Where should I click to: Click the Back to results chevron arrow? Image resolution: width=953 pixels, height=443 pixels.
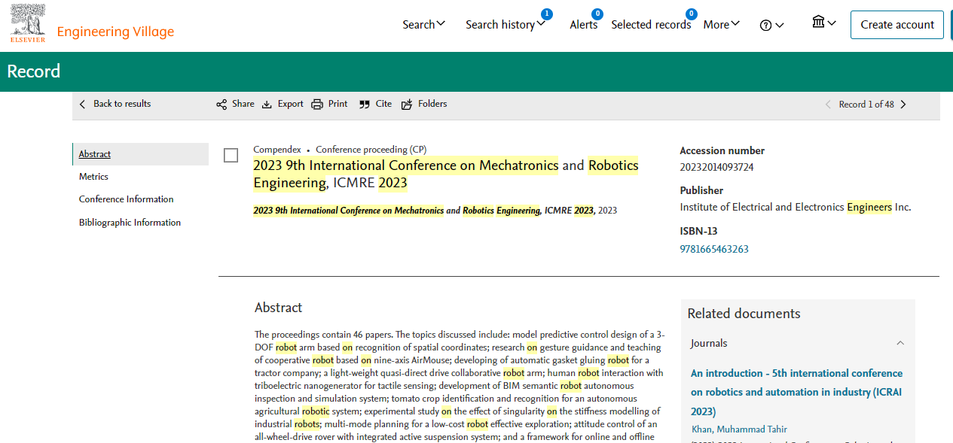(83, 105)
